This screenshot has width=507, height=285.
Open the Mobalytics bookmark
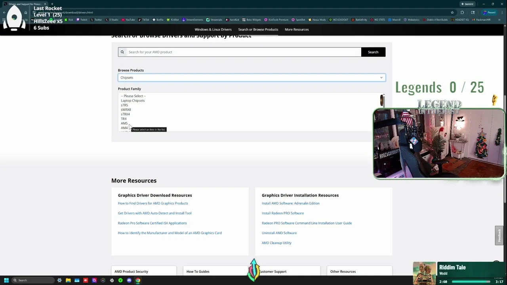412,20
